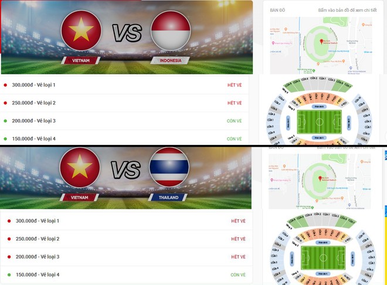
Task: Open the lower Mỹ Đình stadium map thumbnail
Action: pyautogui.click(x=320, y=181)
